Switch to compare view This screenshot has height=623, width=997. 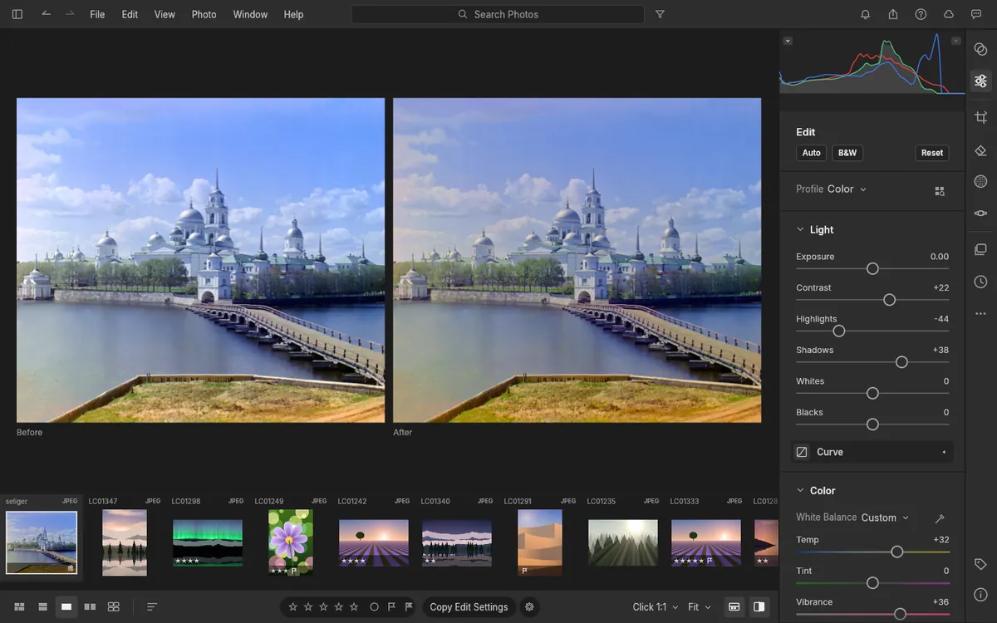(x=90, y=607)
